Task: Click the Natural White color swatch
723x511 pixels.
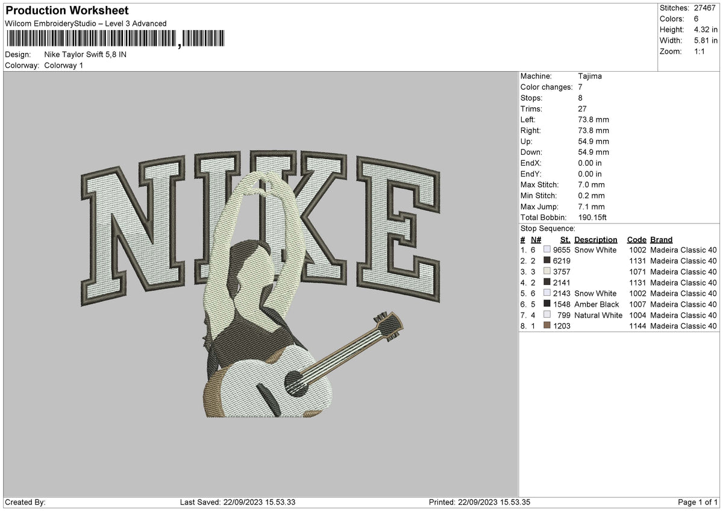Action: coord(547,315)
